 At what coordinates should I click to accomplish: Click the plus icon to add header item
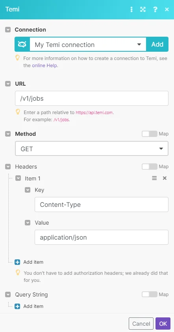[17, 262]
